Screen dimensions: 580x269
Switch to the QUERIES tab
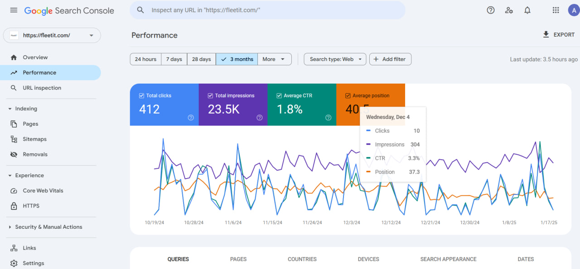coord(178,259)
